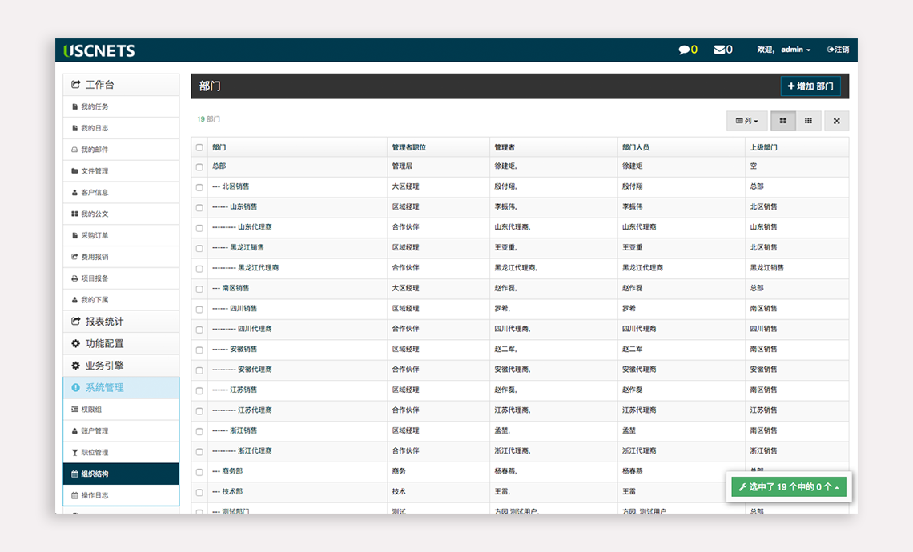Click the chat messages bubble icon
The height and width of the screenshot is (552, 913).
(x=683, y=50)
